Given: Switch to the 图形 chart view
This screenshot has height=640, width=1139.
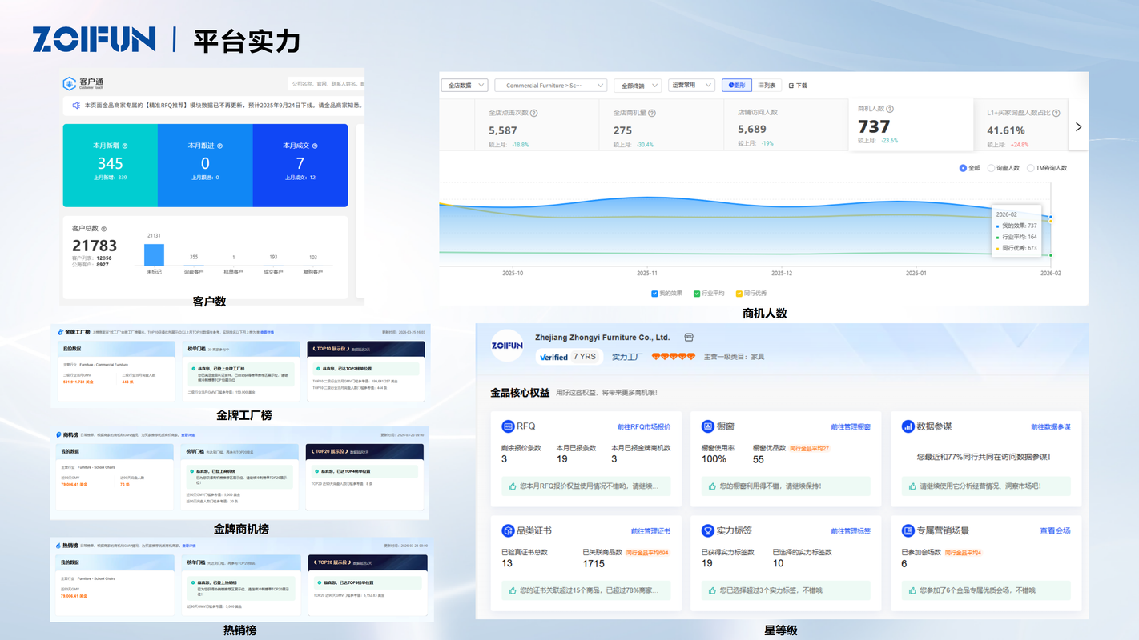Looking at the screenshot, I should point(736,85).
